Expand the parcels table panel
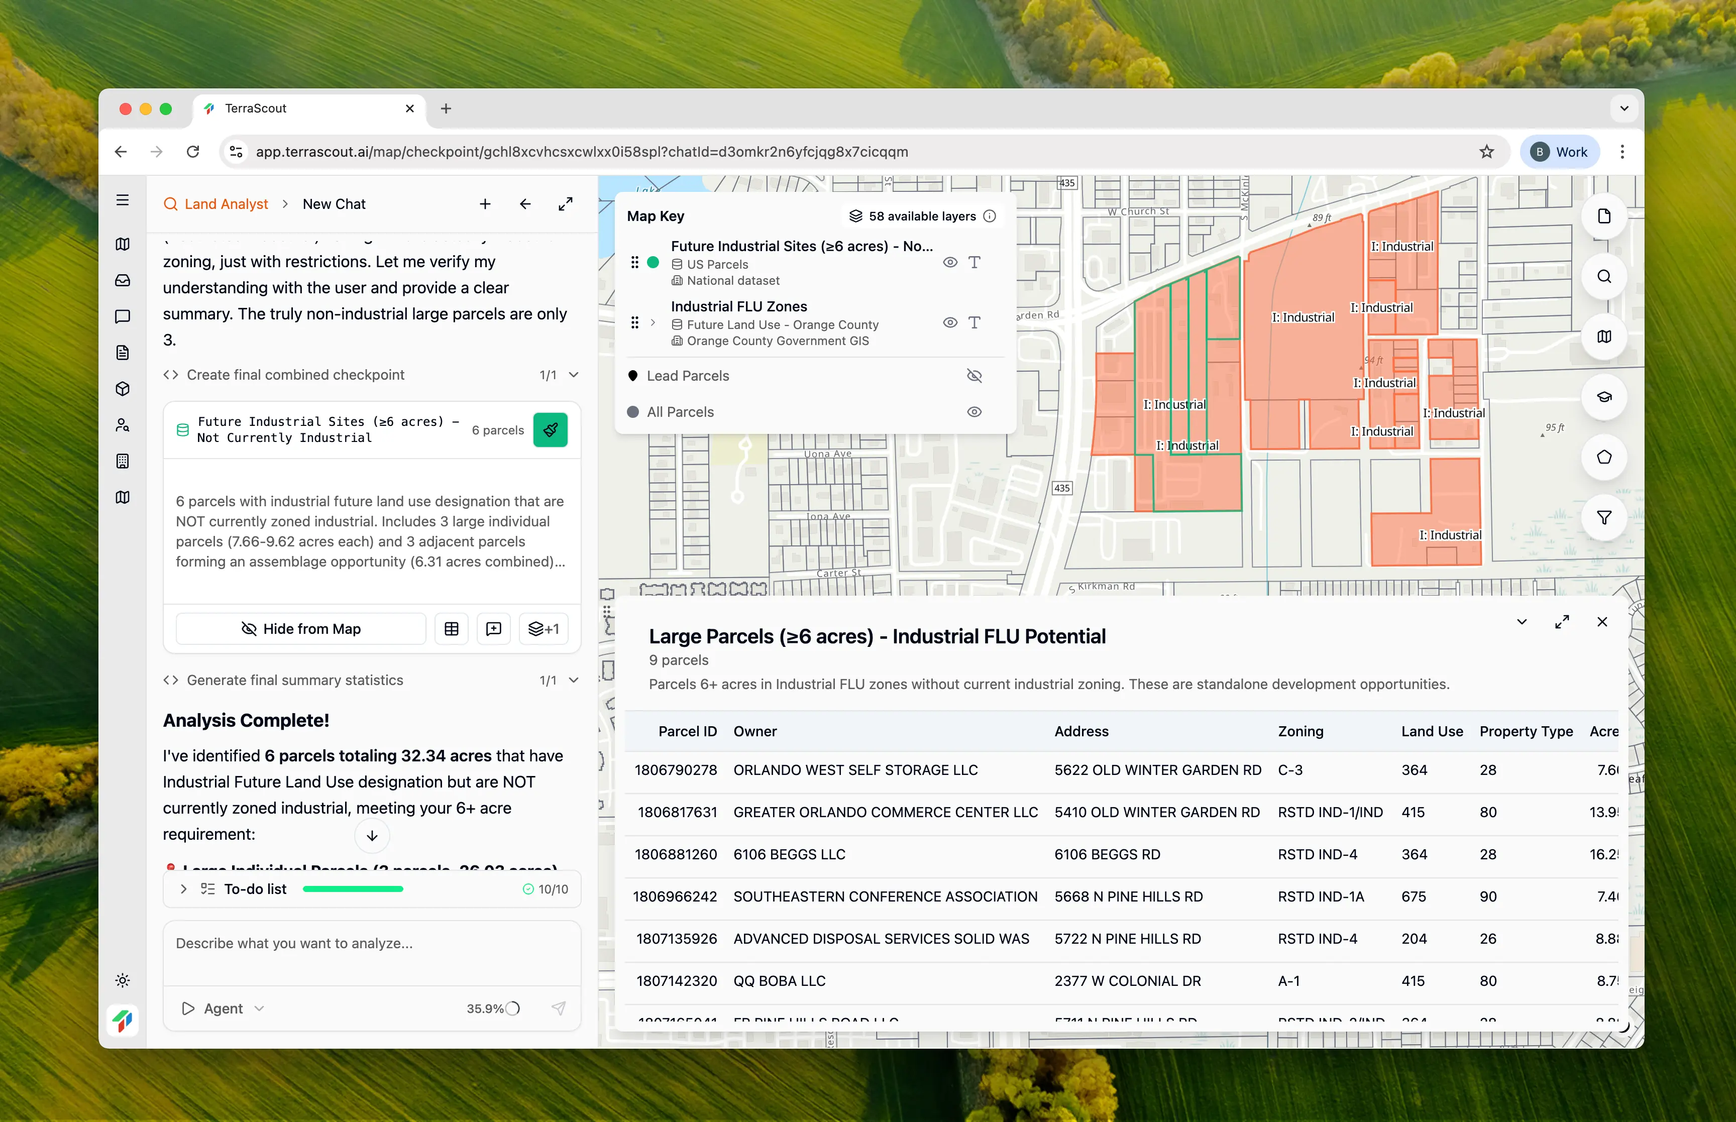The width and height of the screenshot is (1736, 1122). click(x=1561, y=621)
